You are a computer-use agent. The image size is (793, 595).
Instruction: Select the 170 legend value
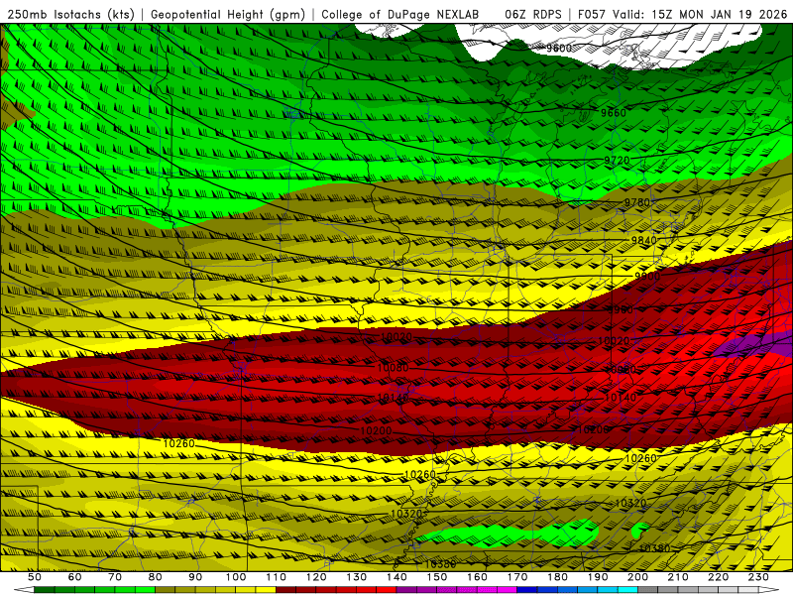pyautogui.click(x=517, y=577)
